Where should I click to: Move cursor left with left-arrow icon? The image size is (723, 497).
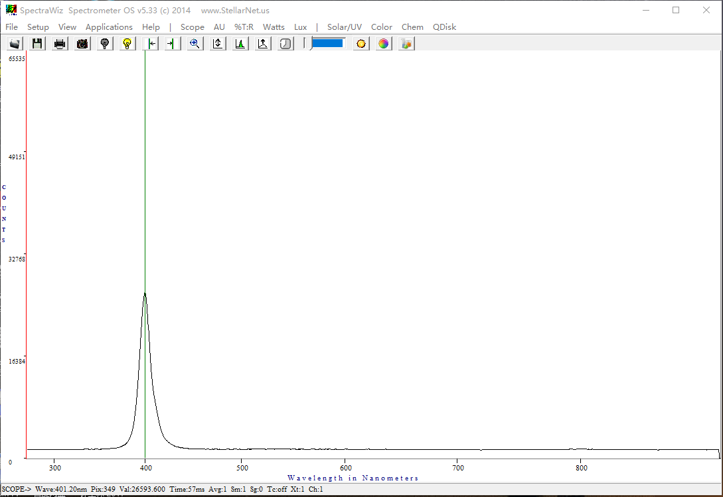(x=151, y=44)
